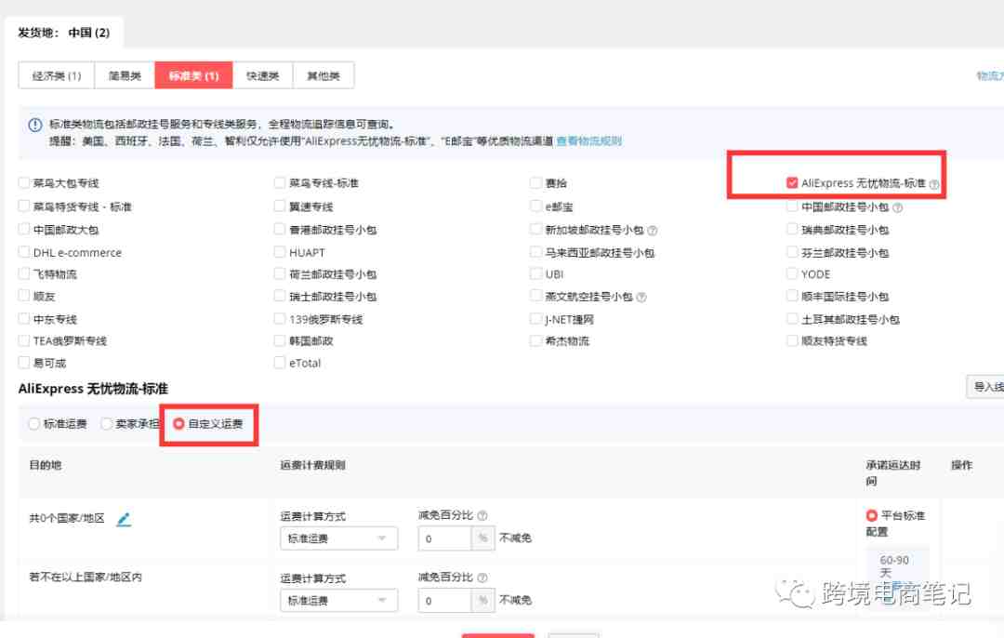Open the 简易类 tab
Screen dimensions: 1004x638
click(x=125, y=75)
